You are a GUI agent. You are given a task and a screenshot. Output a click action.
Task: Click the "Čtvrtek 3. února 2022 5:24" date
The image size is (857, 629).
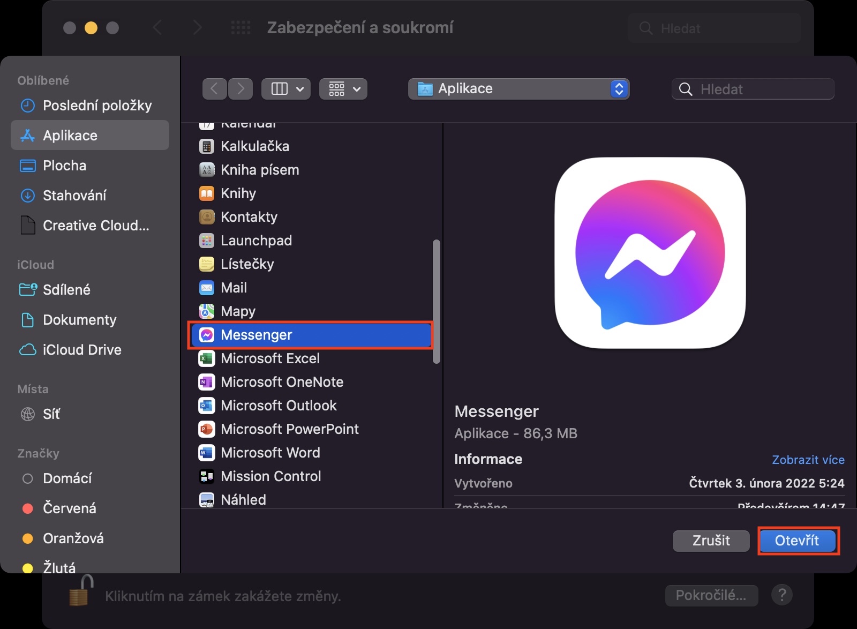click(x=766, y=483)
